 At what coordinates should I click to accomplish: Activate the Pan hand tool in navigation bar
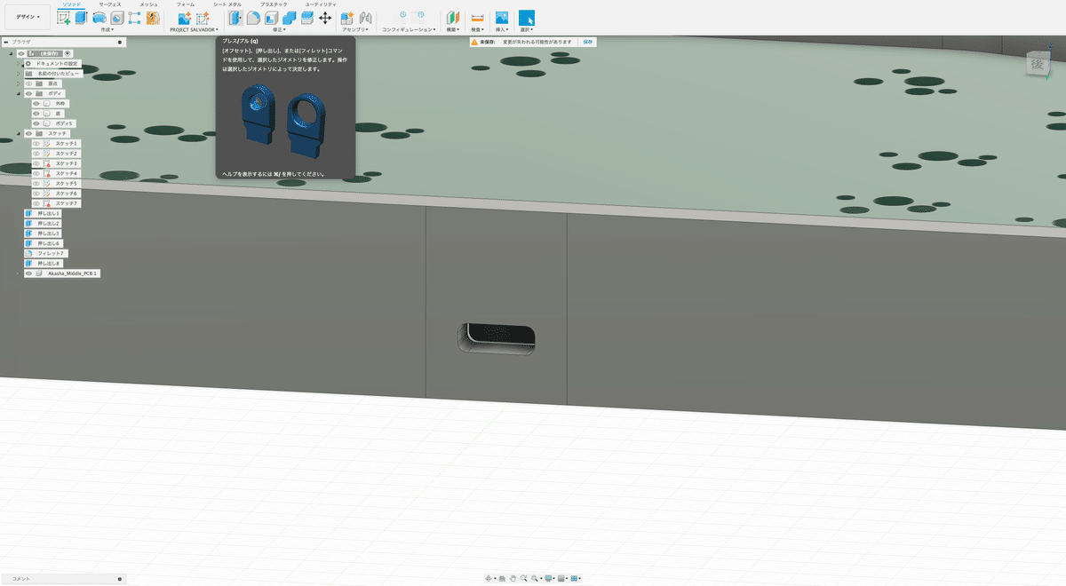[x=513, y=578]
